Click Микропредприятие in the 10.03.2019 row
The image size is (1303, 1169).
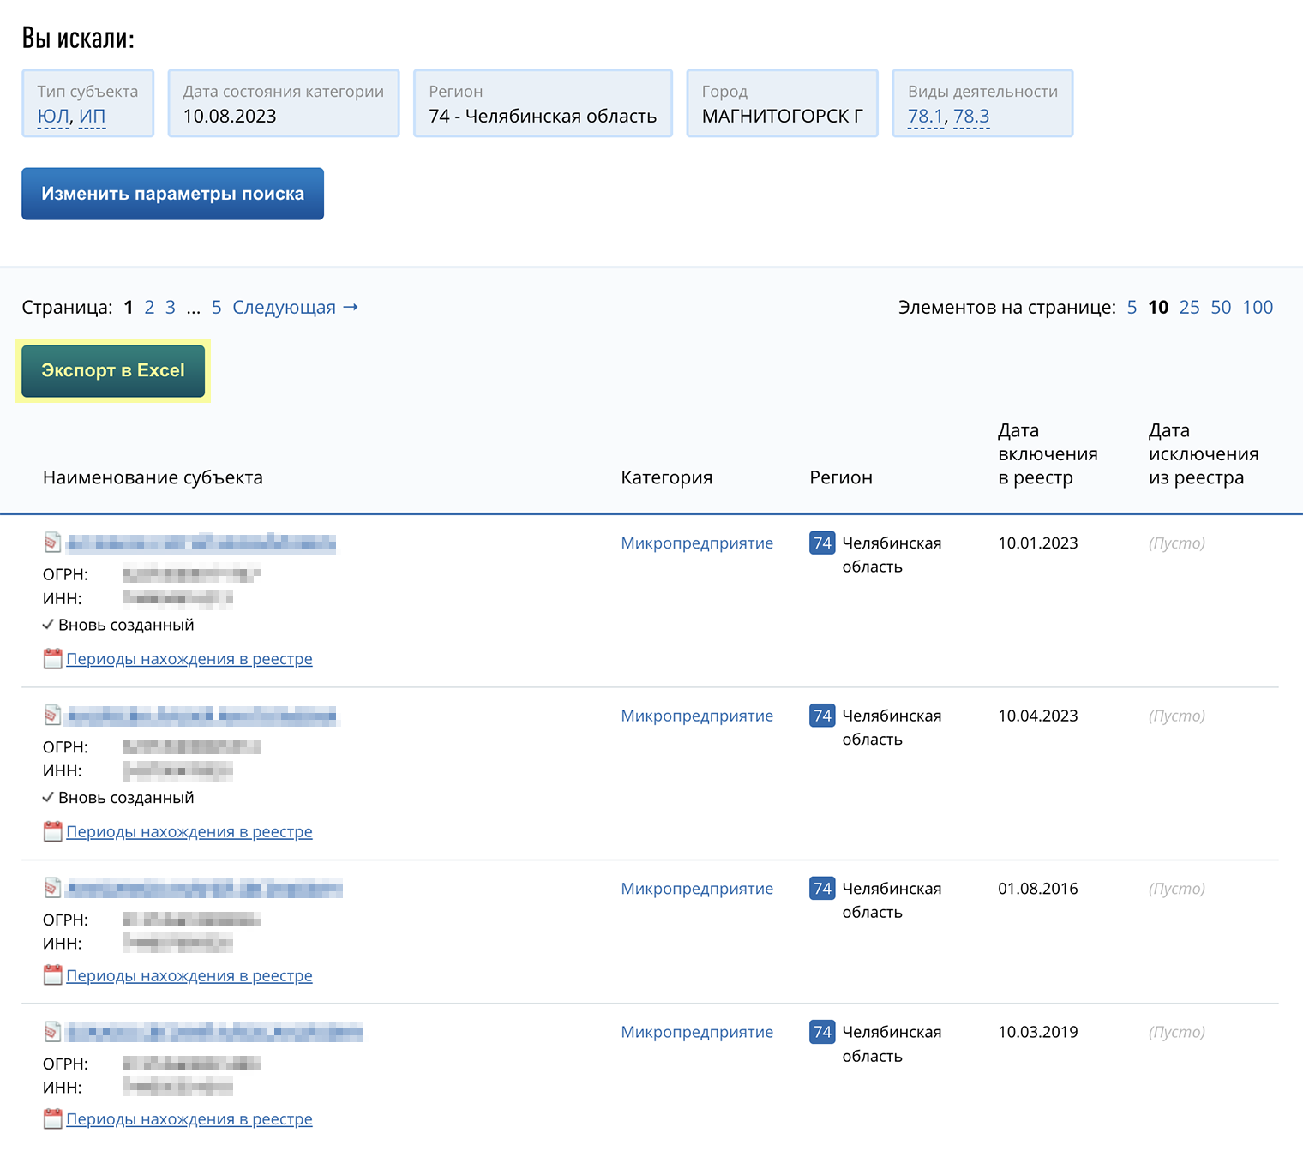coord(697,1032)
